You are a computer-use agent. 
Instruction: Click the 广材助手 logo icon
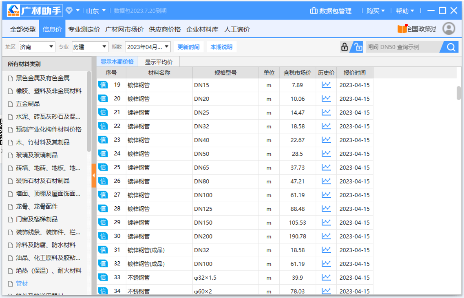click(14, 11)
